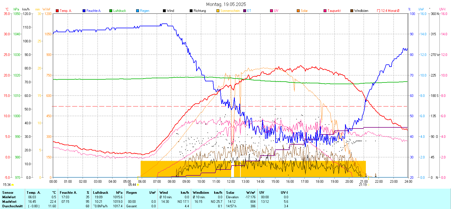Click the Sonnenschein legend label
Image resolution: width=451 pixels, height=209 pixels.
click(230, 11)
